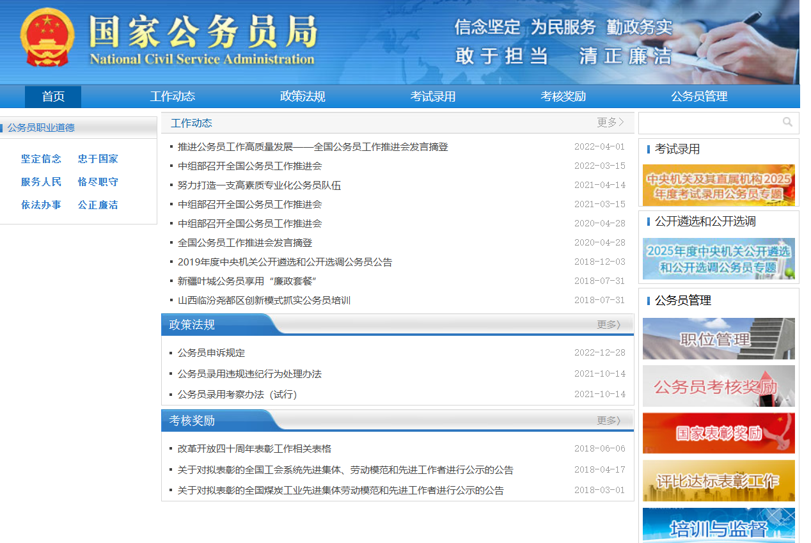Viewport: 811px width, 543px height.
Task: Click the search magnifier icon
Action: pyautogui.click(x=788, y=122)
